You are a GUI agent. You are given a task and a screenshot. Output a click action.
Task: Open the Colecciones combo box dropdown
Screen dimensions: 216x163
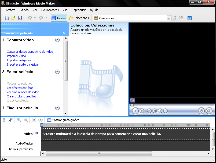click(x=169, y=18)
